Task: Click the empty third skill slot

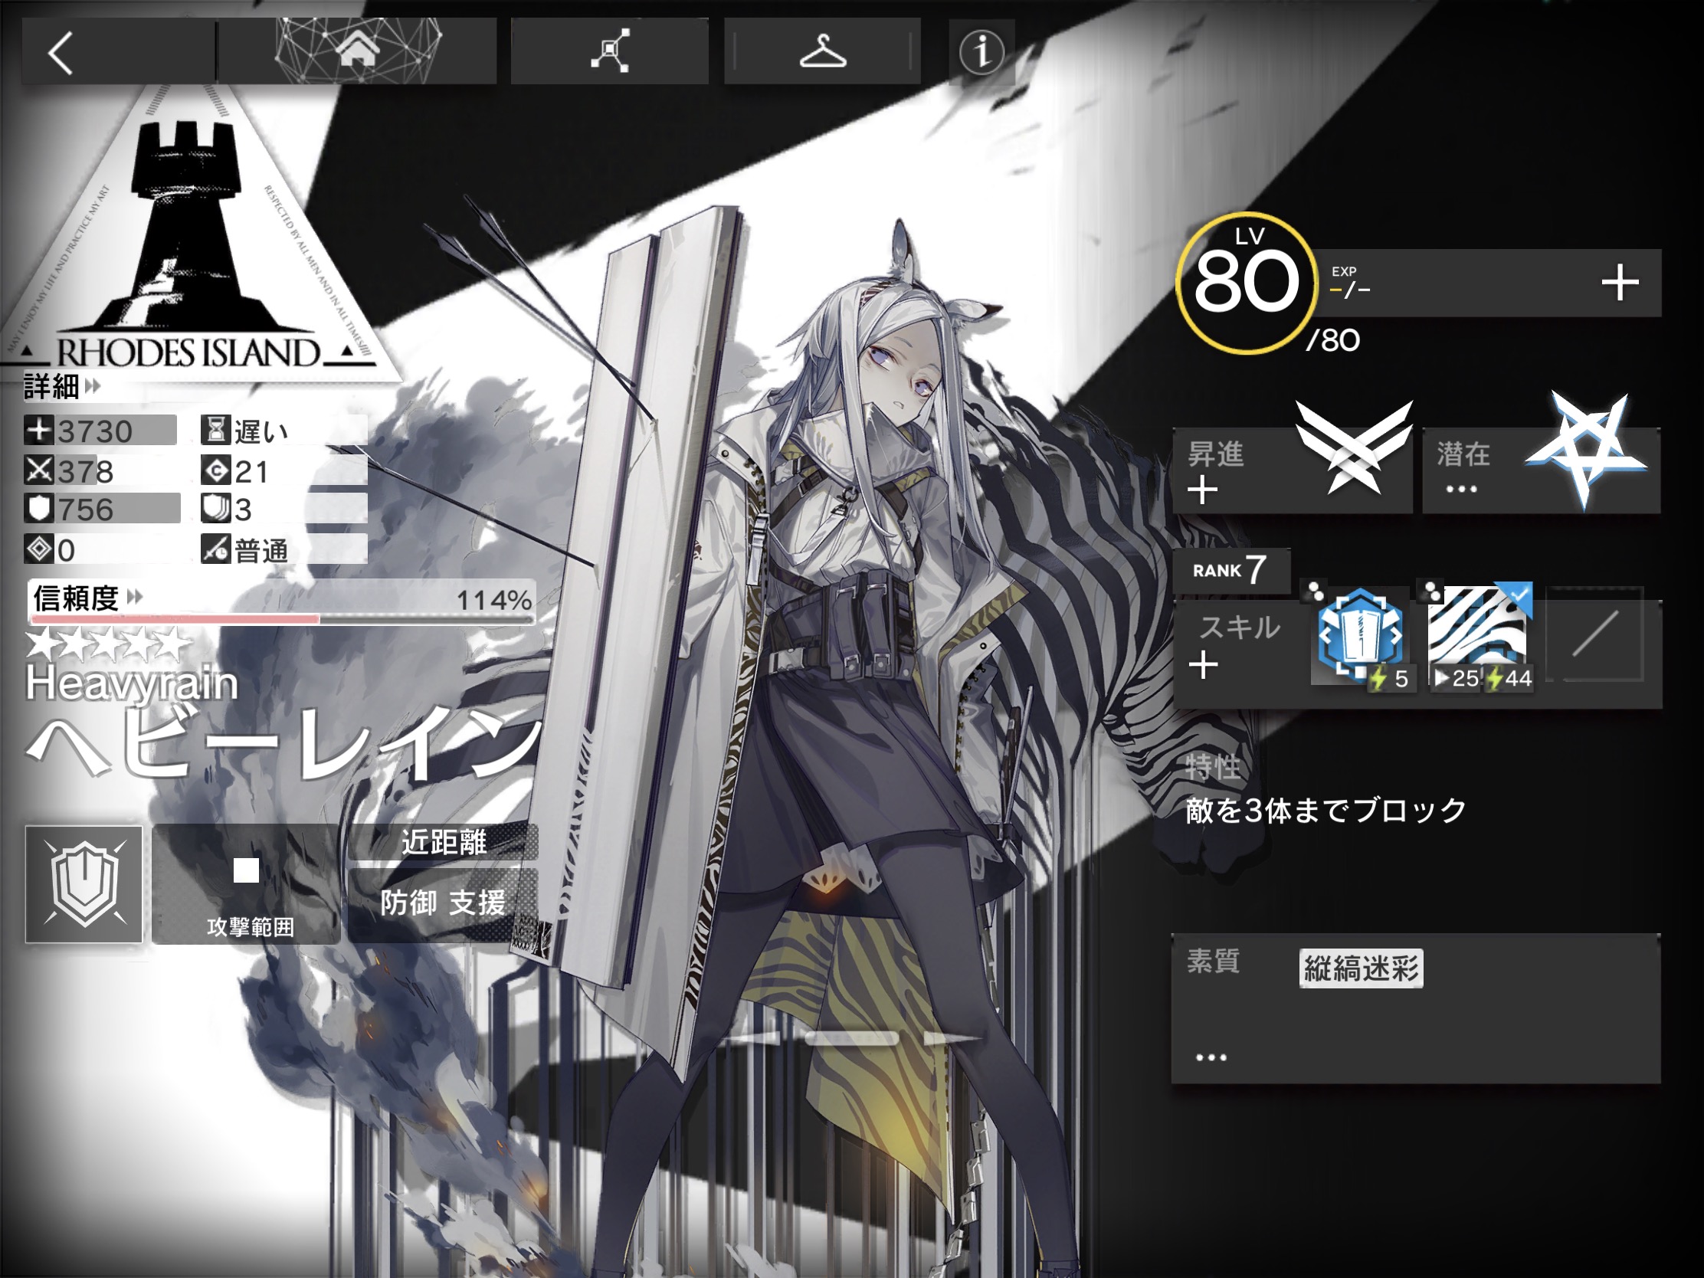Action: [1594, 634]
